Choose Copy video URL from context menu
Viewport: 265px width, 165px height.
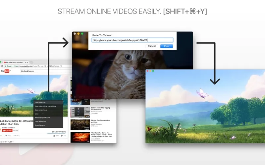41,102
